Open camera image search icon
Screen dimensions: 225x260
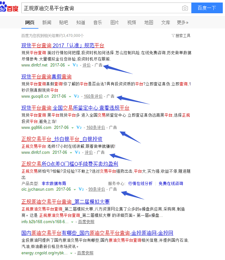tap(185, 8)
